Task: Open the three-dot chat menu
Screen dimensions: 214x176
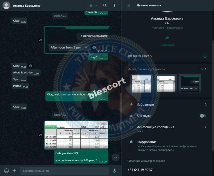Action: coord(114,6)
